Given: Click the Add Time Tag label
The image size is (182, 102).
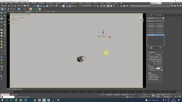Looking at the screenshot, I should [131, 97].
